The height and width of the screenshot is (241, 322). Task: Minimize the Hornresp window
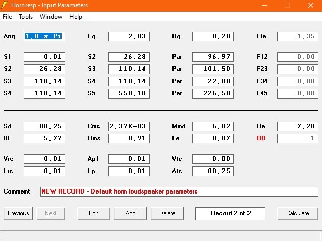click(x=264, y=5)
